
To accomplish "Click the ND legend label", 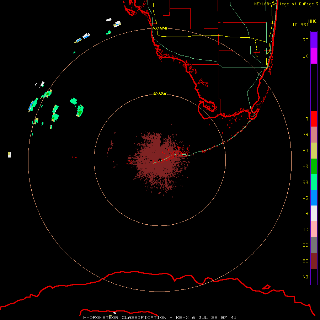I will [x=305, y=277].
